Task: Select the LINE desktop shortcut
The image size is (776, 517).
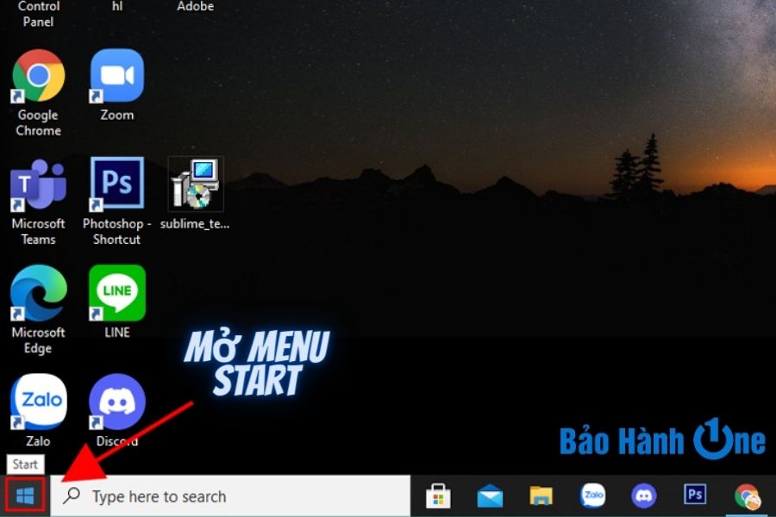Action: [117, 294]
